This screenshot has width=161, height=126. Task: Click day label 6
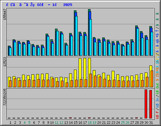(34, 123)
